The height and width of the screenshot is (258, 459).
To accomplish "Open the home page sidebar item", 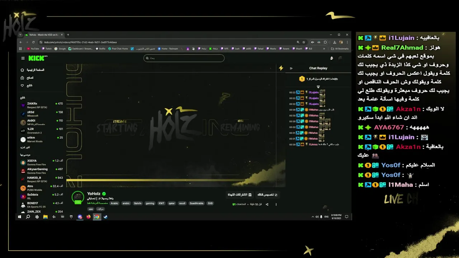I will [33, 70].
